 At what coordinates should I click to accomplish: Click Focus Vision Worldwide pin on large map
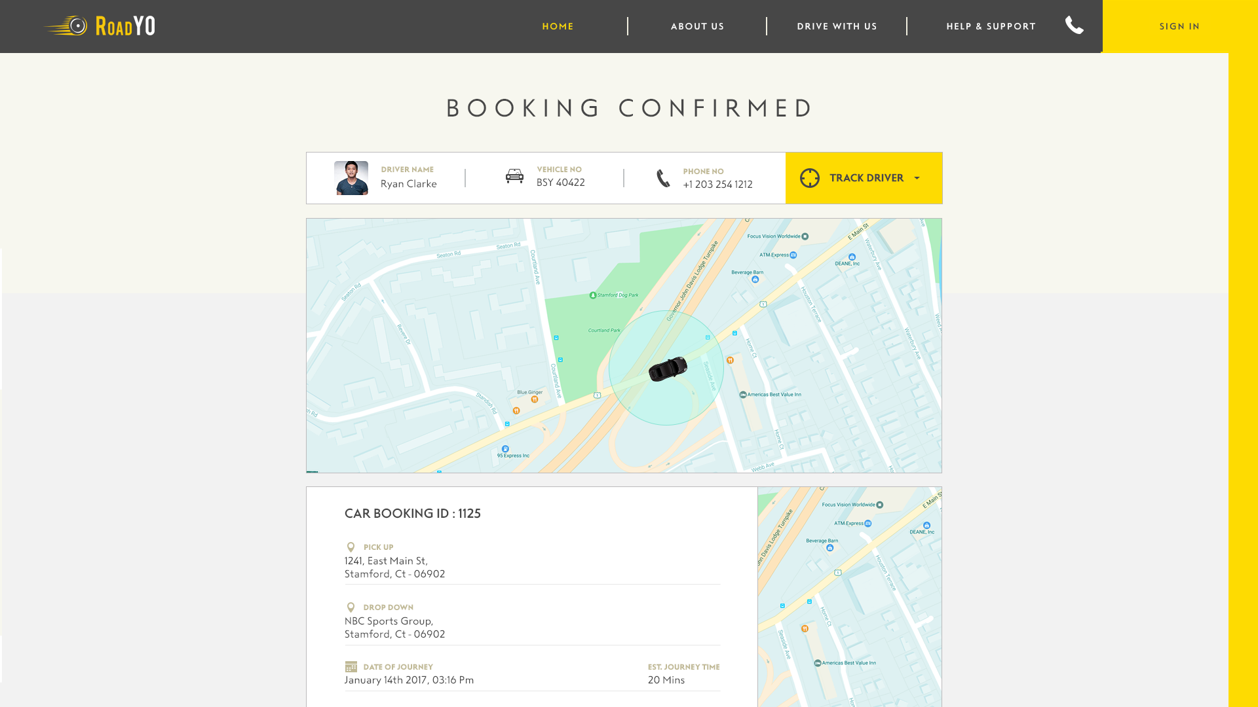805,236
